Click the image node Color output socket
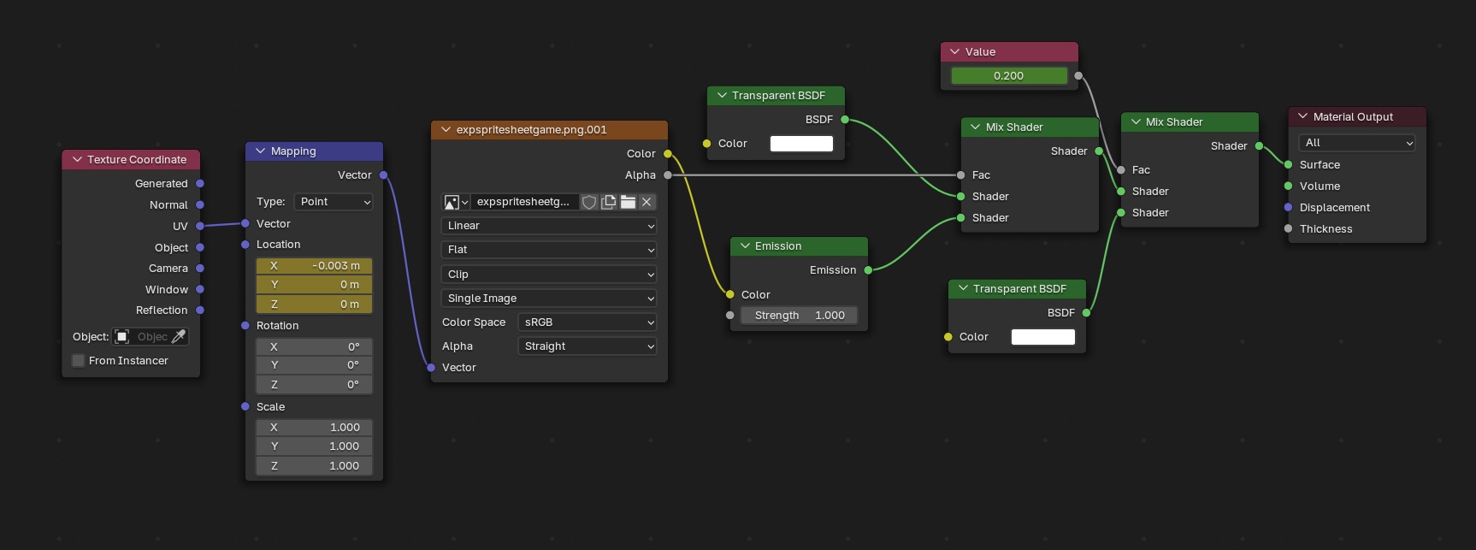 668,154
